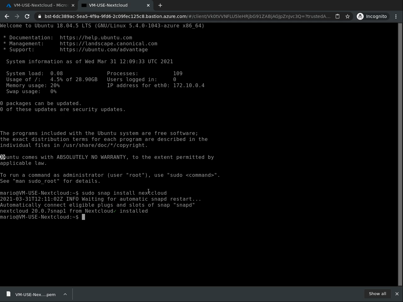This screenshot has width=403, height=302.
Task: Click the 'Swap usage: 0%' text
Action: pyautogui.click(x=31, y=91)
